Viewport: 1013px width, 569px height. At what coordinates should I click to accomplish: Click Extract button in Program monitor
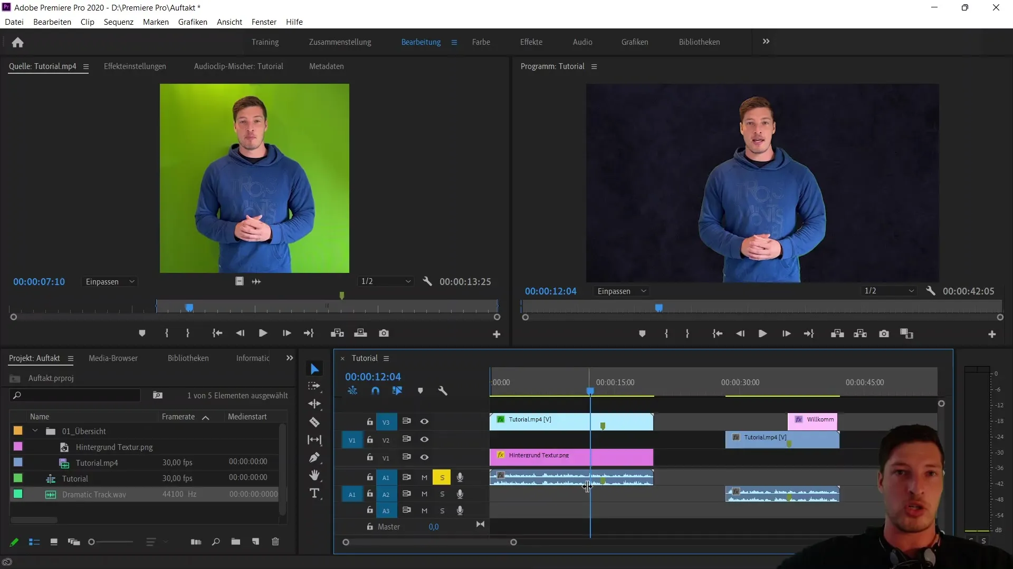coord(861,334)
